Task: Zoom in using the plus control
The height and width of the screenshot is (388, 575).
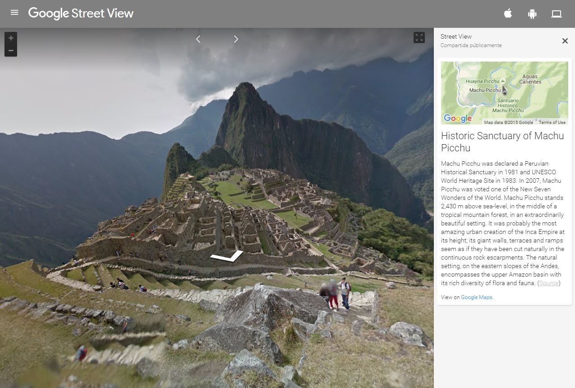Action: (10, 38)
